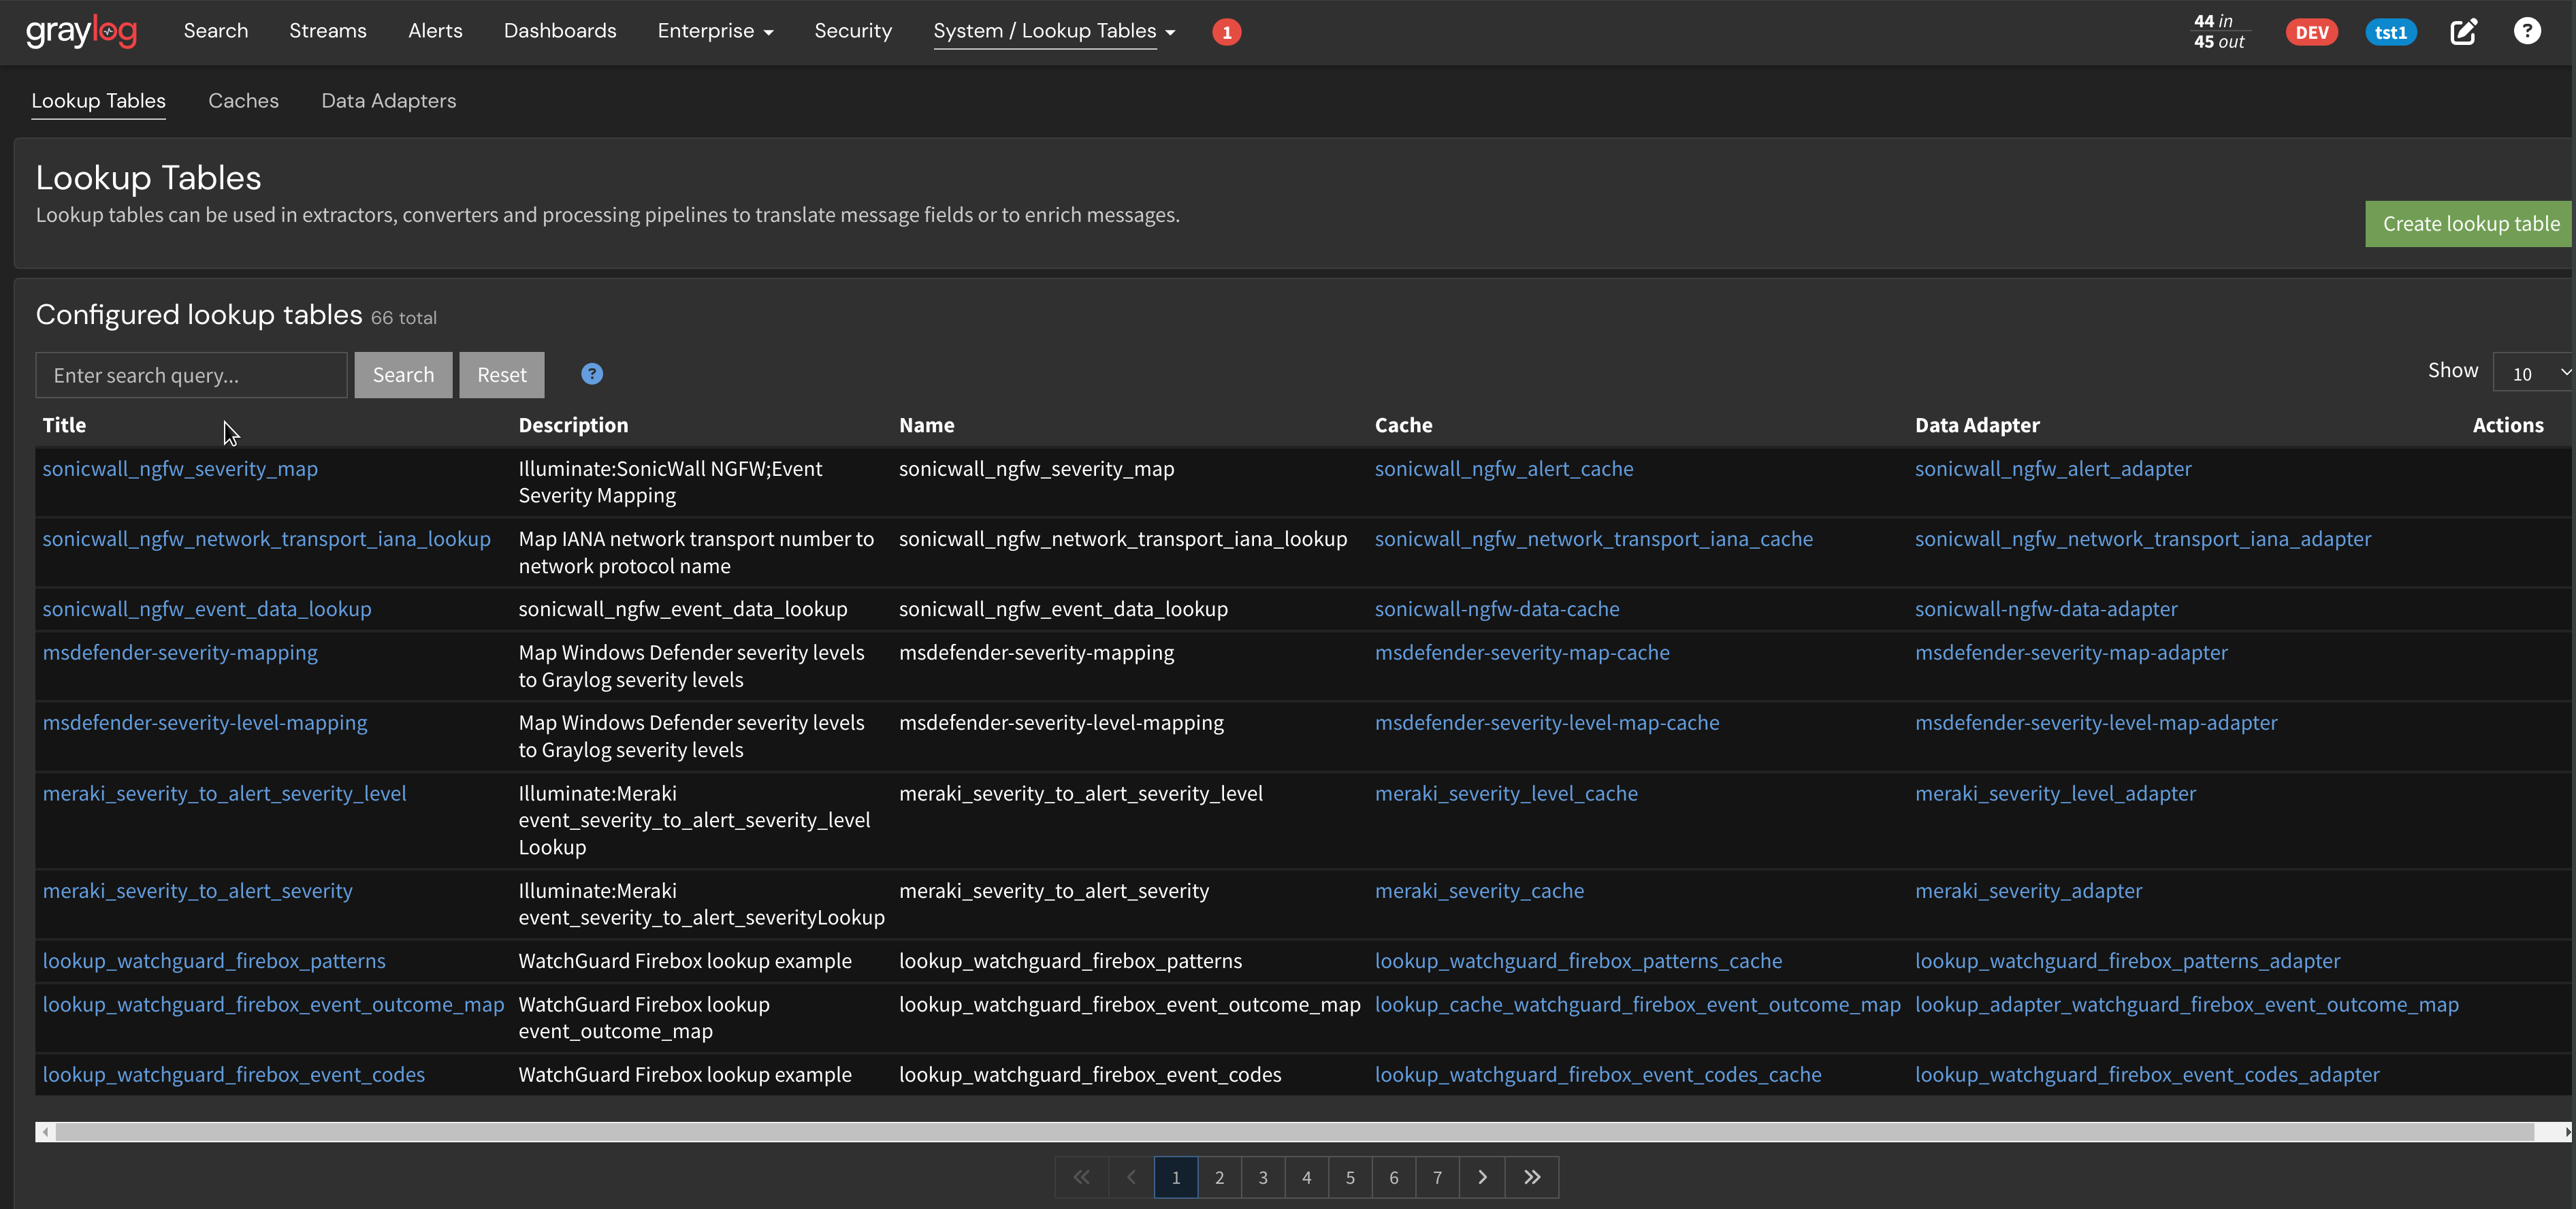Open the edit/compose icon in top bar
Screen dimensions: 2576x1209
(x=2464, y=31)
